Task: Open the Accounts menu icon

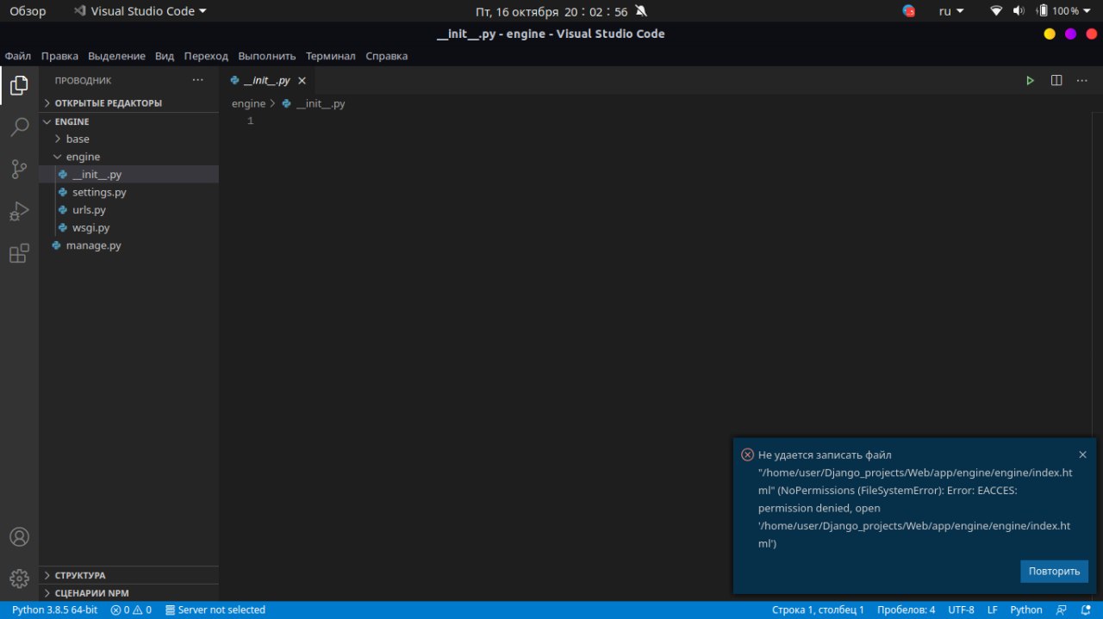Action: point(19,536)
